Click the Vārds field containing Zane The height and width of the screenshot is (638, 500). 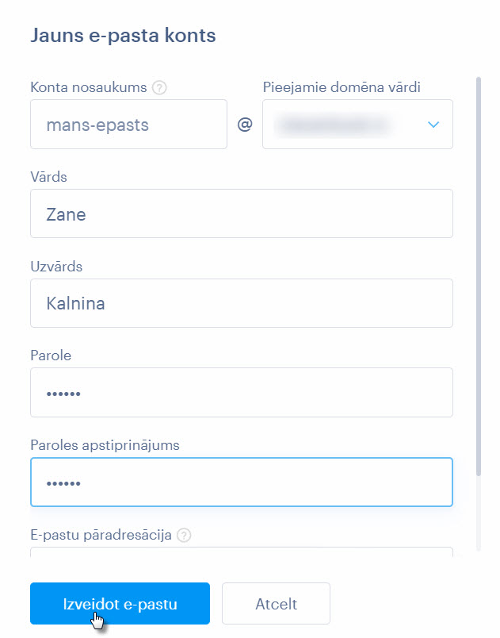click(x=242, y=213)
